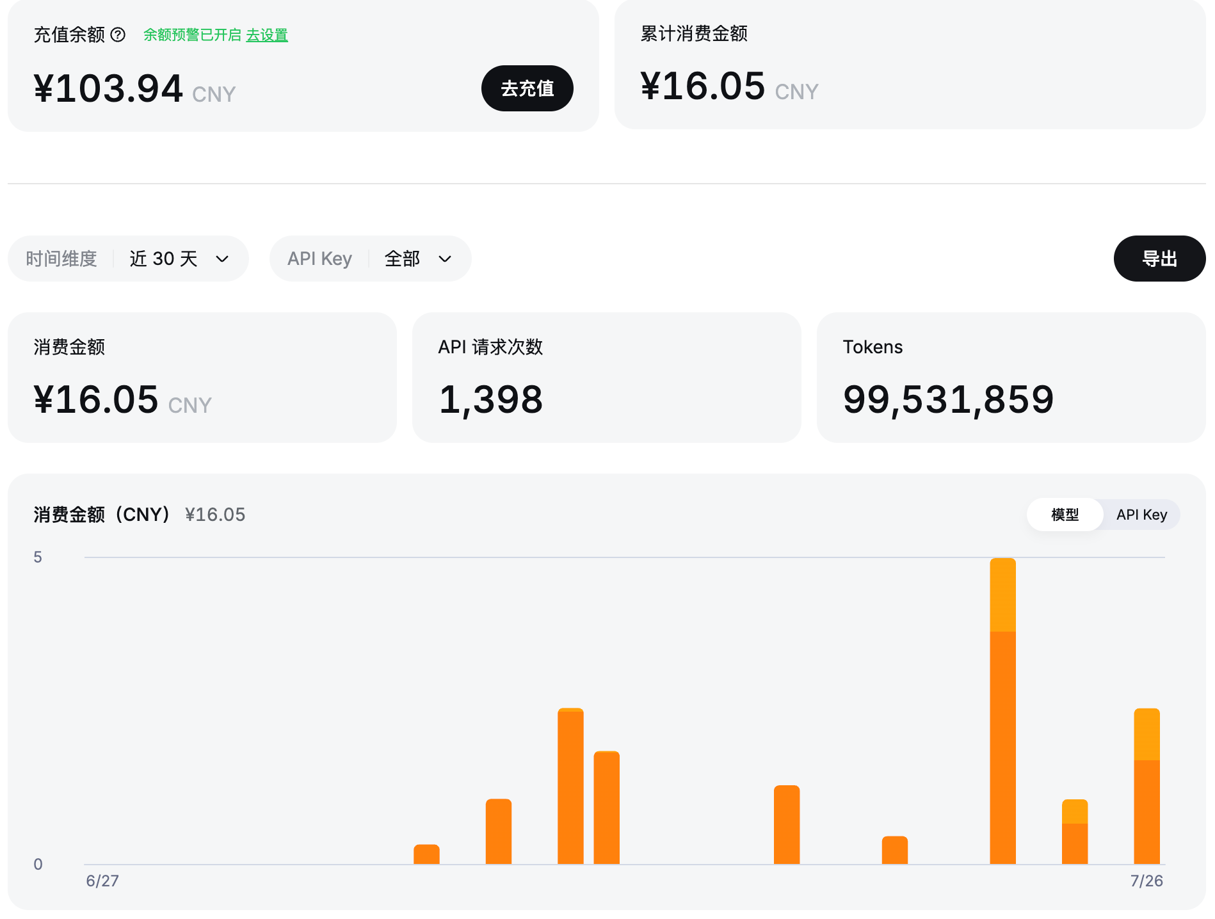
Task: Expand the 时间维度 近 30 天 dropdown
Action: tap(128, 259)
